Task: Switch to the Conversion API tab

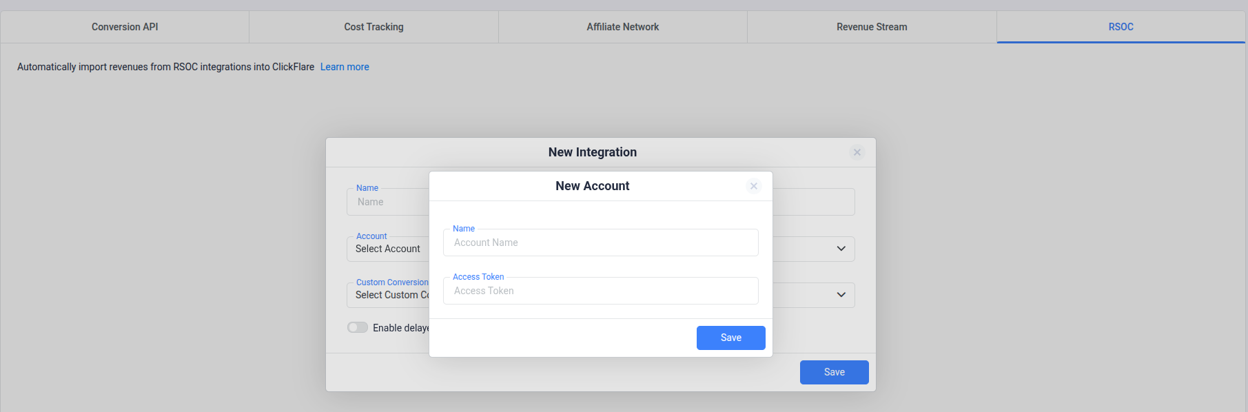Action: (125, 27)
